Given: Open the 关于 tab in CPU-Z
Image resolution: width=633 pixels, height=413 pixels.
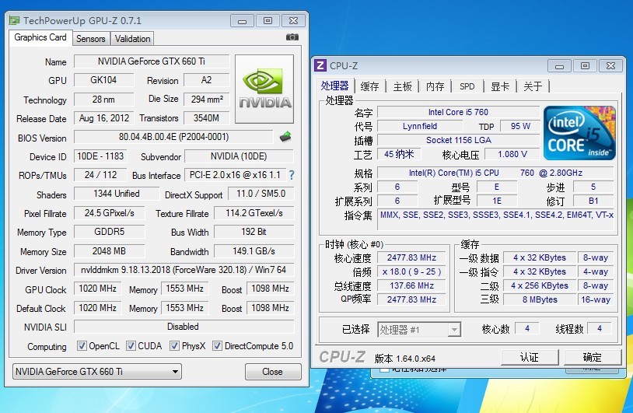Looking at the screenshot, I should 533,86.
